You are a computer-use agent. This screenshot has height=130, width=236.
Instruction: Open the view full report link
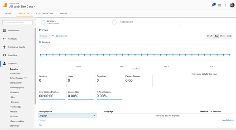pyautogui.click(x=228, y=120)
